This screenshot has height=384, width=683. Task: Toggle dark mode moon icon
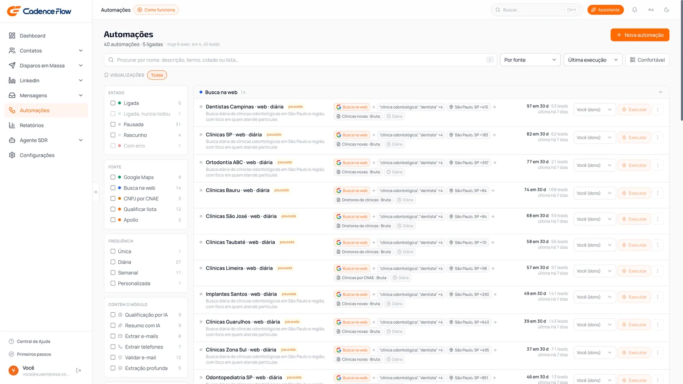pyautogui.click(x=666, y=10)
